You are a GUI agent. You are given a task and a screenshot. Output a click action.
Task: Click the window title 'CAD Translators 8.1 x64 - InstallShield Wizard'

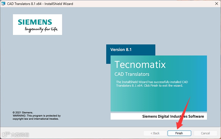pyautogui.click(x=40, y=4)
